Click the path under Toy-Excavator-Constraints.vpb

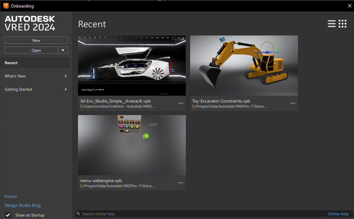click(229, 106)
